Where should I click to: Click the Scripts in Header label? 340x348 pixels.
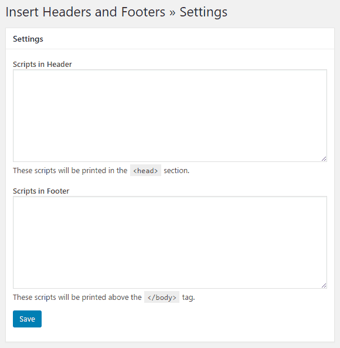point(42,64)
